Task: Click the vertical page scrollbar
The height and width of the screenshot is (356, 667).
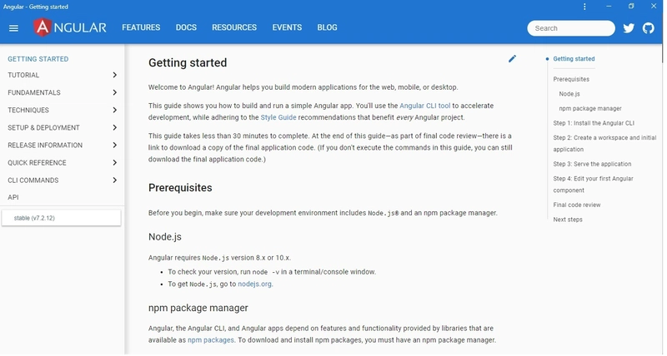Action: tap(662, 53)
